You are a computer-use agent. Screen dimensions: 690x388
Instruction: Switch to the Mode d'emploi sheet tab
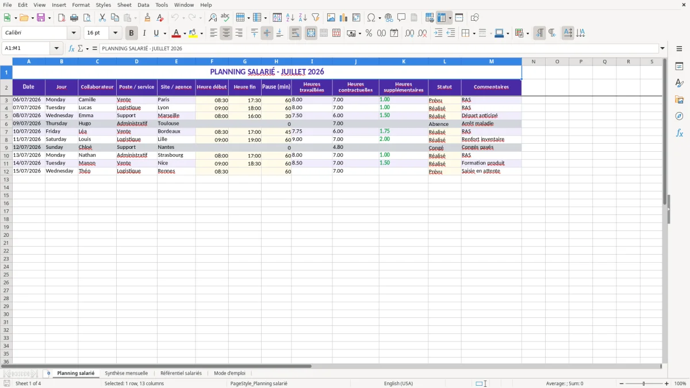point(229,374)
